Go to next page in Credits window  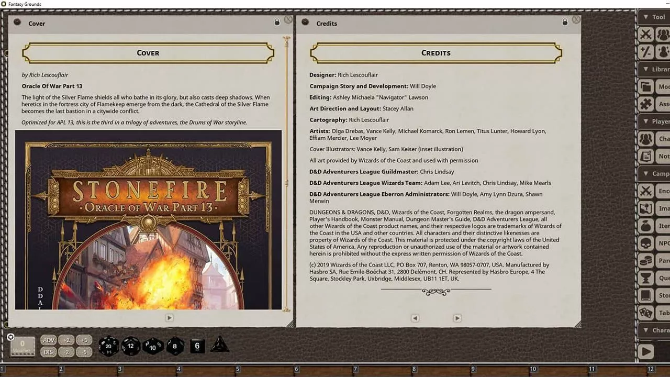(x=457, y=318)
